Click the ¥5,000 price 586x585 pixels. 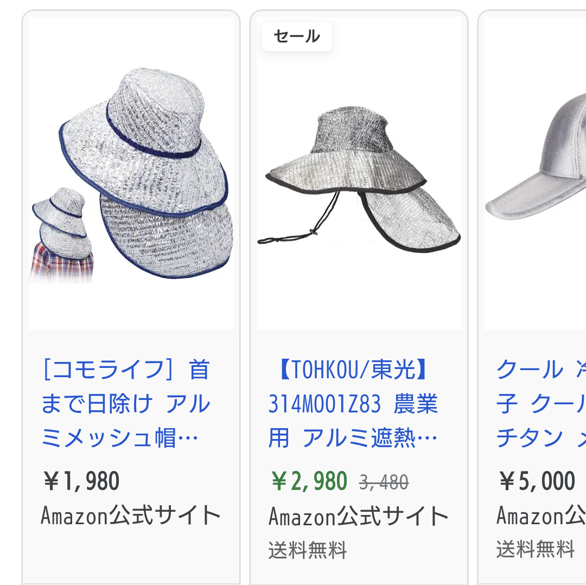tap(537, 481)
